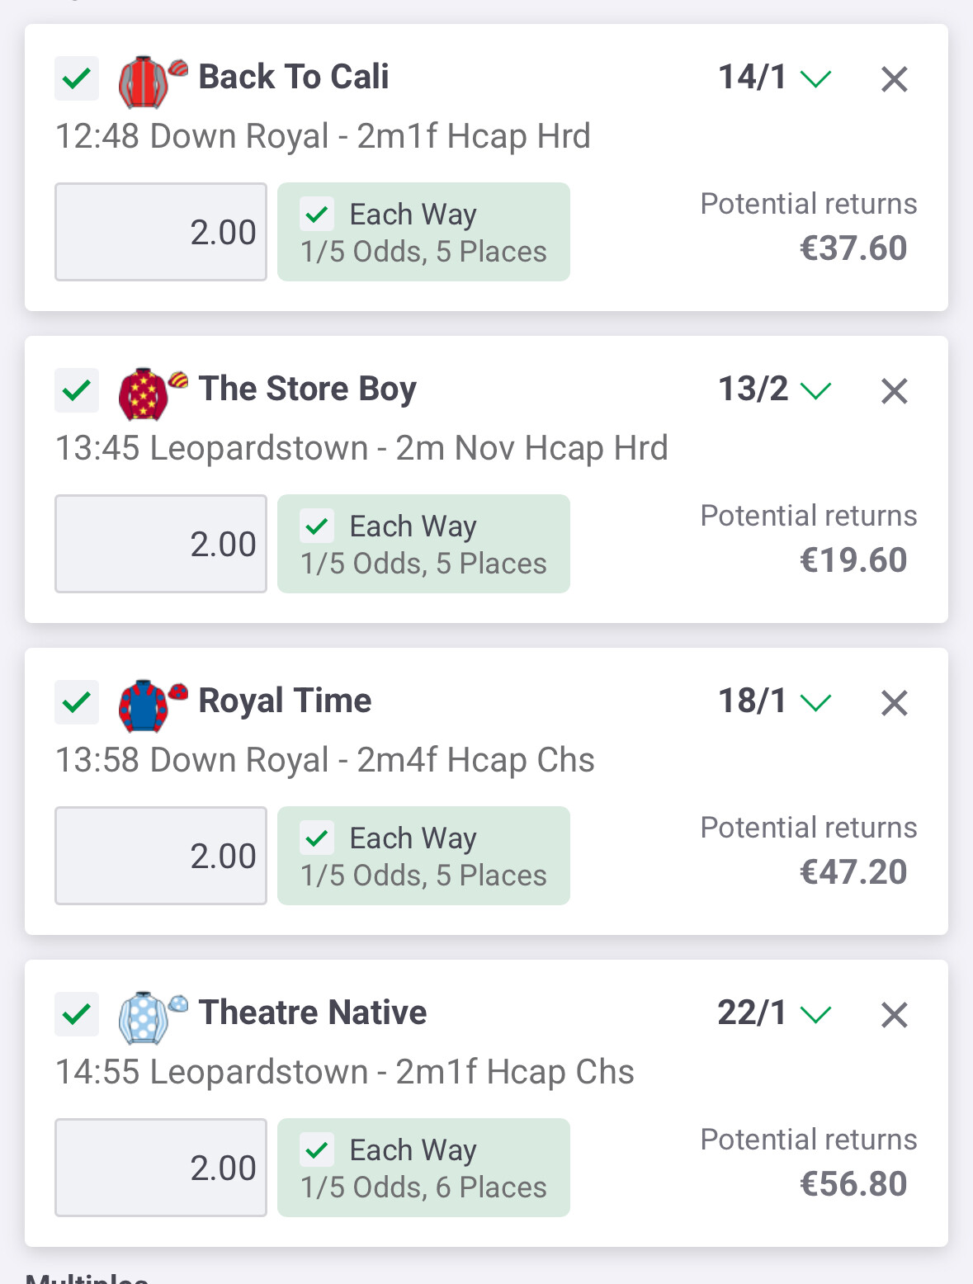Click Theatre Native jockey silks icon
The height and width of the screenshot is (1284, 973).
click(151, 1017)
